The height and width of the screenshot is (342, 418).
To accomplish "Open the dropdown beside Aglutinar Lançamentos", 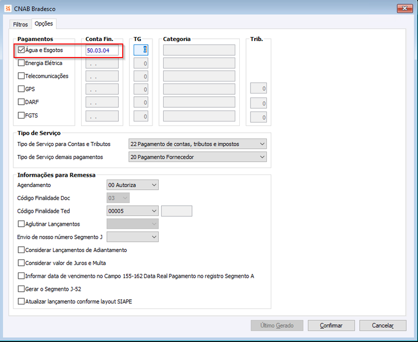I will click(132, 224).
